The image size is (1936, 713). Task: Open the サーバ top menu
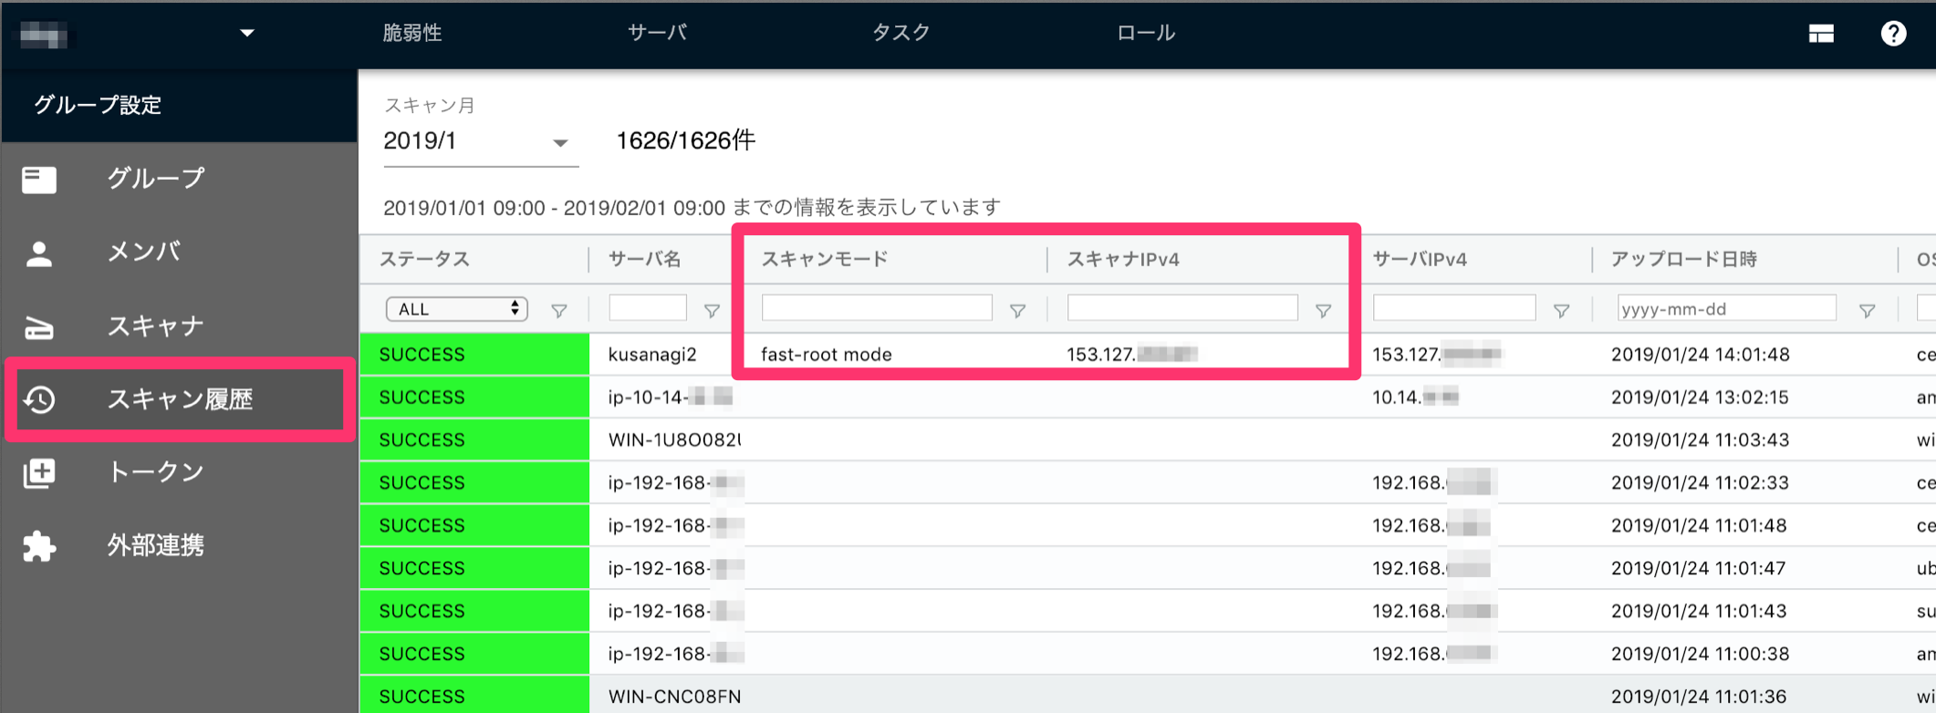657,33
